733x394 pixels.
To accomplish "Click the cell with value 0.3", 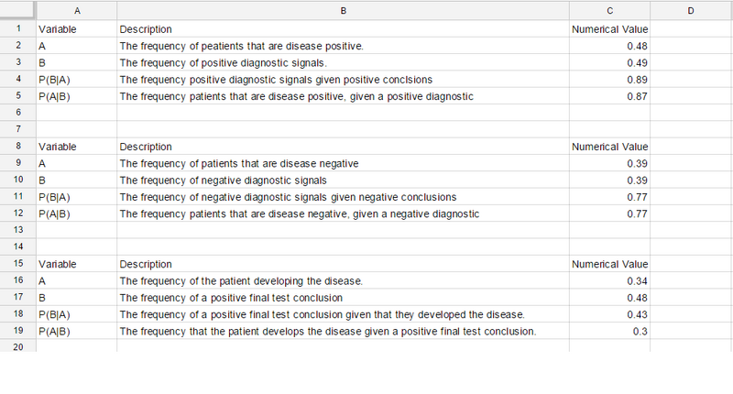I will 609,331.
